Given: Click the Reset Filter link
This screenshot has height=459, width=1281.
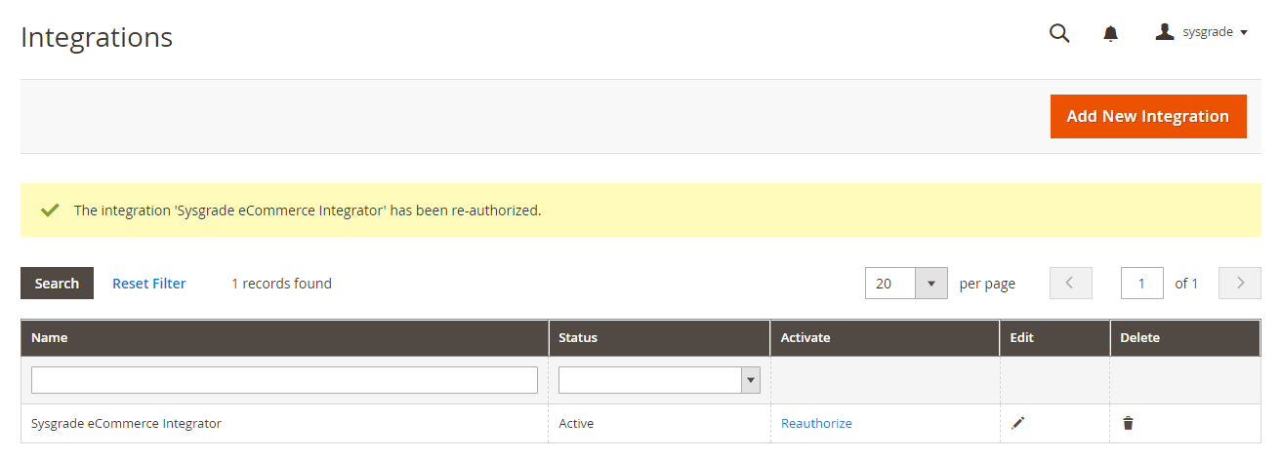Looking at the screenshot, I should point(149,284).
